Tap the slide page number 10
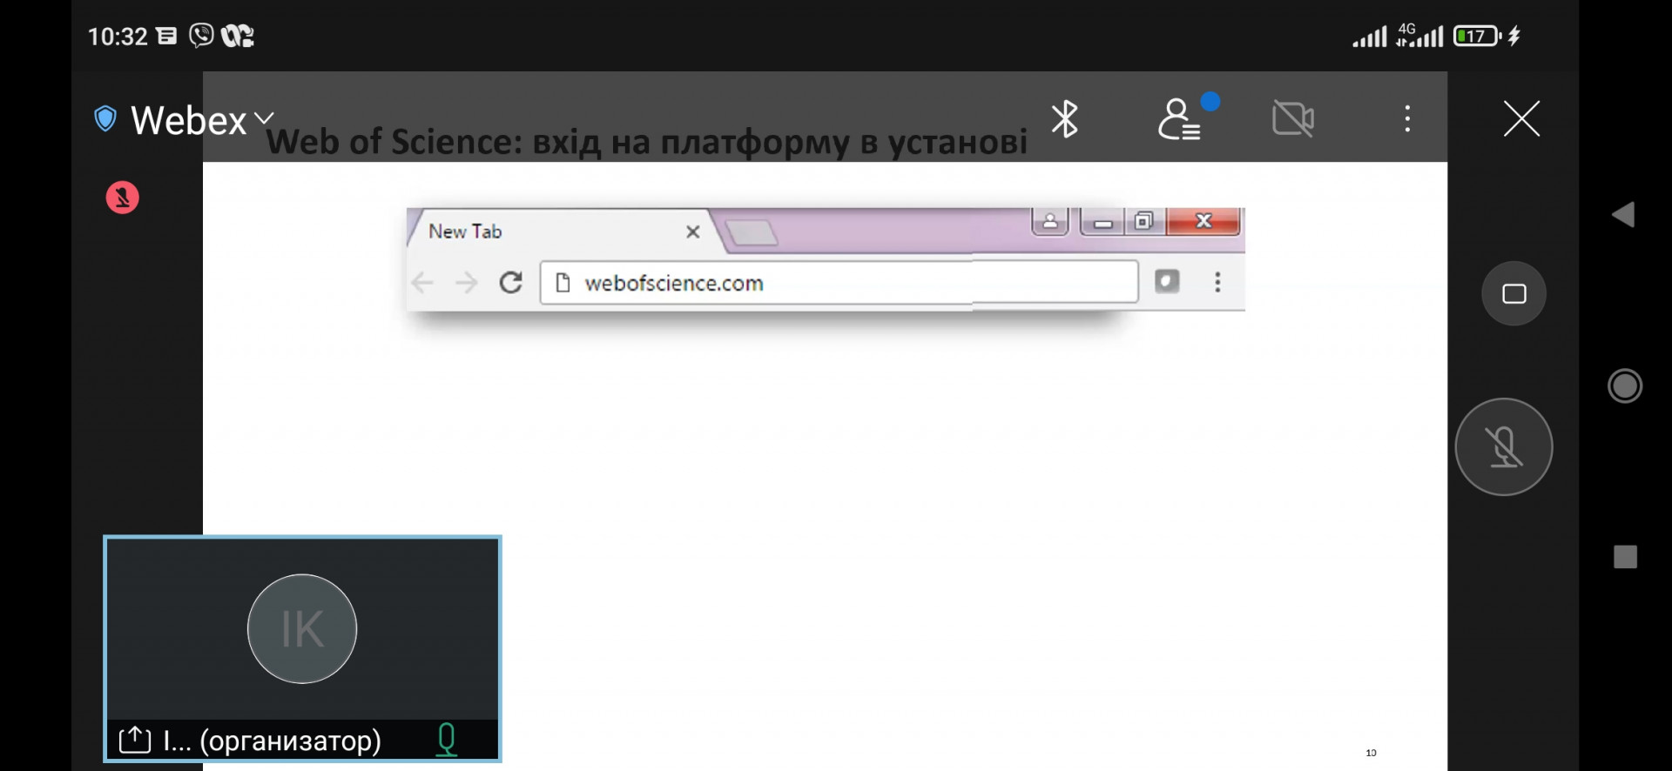 pyautogui.click(x=1371, y=753)
